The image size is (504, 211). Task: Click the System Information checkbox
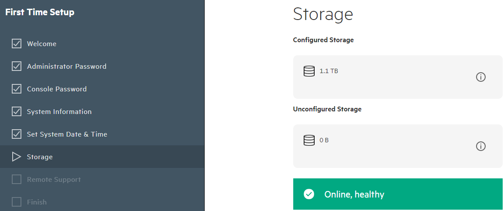[x=17, y=112]
